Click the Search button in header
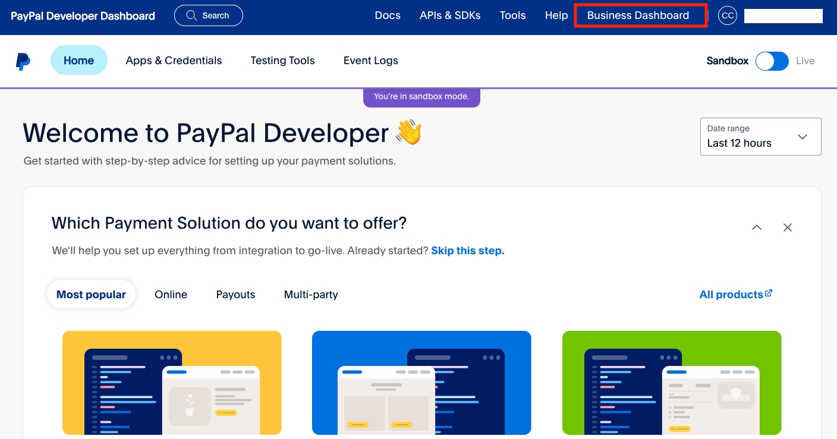The width and height of the screenshot is (837, 439). point(208,16)
